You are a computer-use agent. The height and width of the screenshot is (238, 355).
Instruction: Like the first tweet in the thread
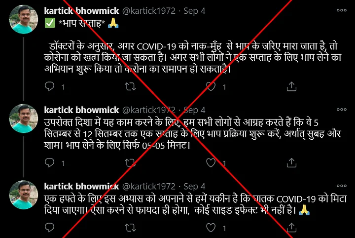(x=211, y=86)
